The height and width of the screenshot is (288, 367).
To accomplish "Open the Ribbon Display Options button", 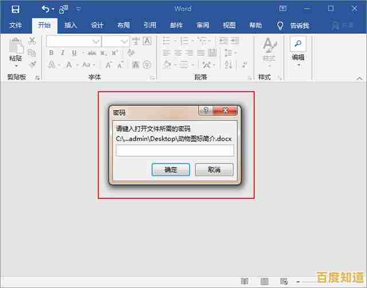I will 283,9.
